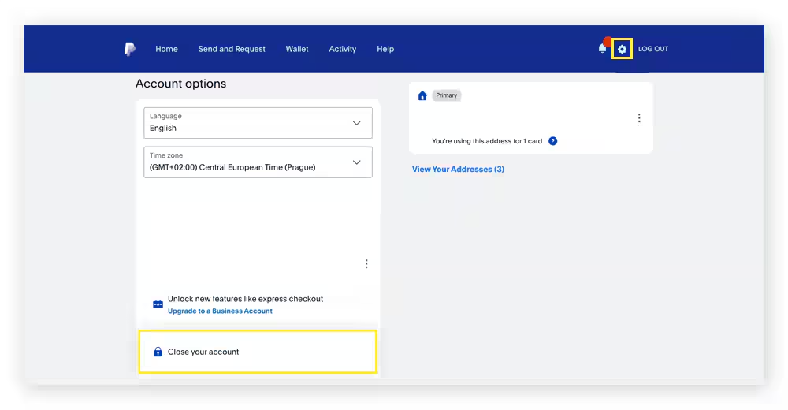The height and width of the screenshot is (410, 788).
Task: Open the Activity page
Action: (x=343, y=49)
